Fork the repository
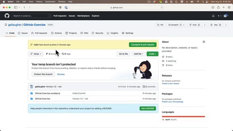The width and height of the screenshot is (233, 131). tap(195, 25)
